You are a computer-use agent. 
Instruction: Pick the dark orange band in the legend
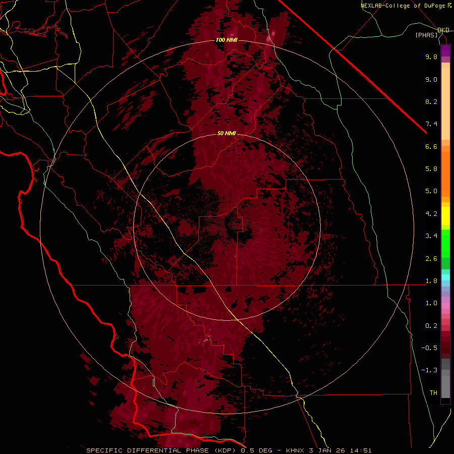(x=445, y=175)
